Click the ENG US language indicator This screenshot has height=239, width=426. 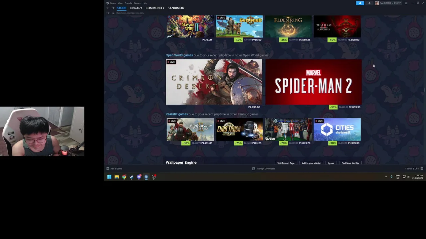[x=398, y=177]
